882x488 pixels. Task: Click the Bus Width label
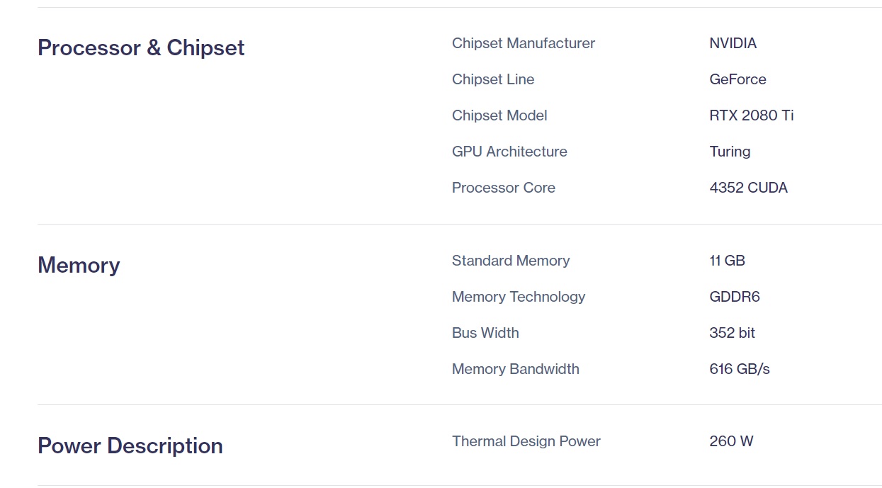pos(485,333)
